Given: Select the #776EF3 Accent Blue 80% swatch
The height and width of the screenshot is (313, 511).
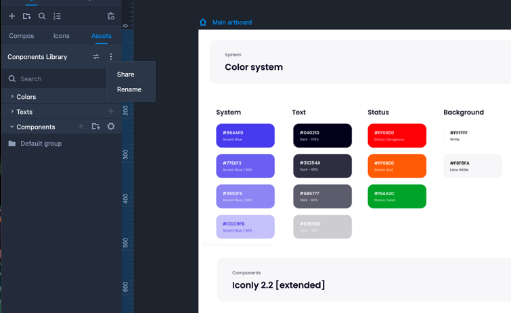Looking at the screenshot, I should [x=246, y=166].
